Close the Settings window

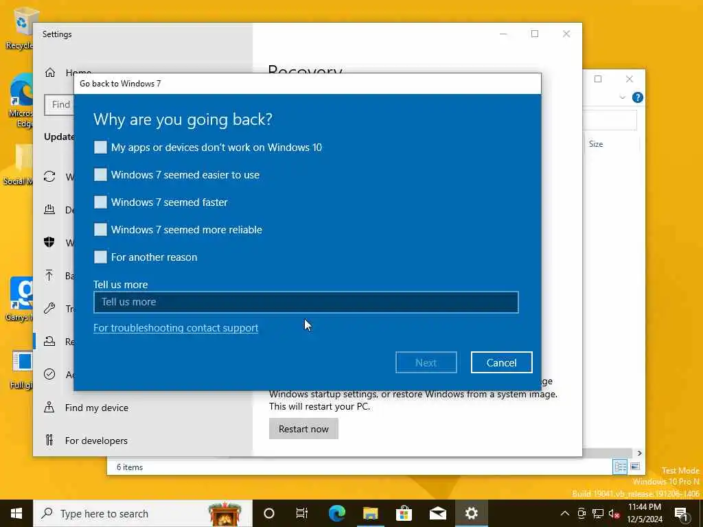[566, 34]
